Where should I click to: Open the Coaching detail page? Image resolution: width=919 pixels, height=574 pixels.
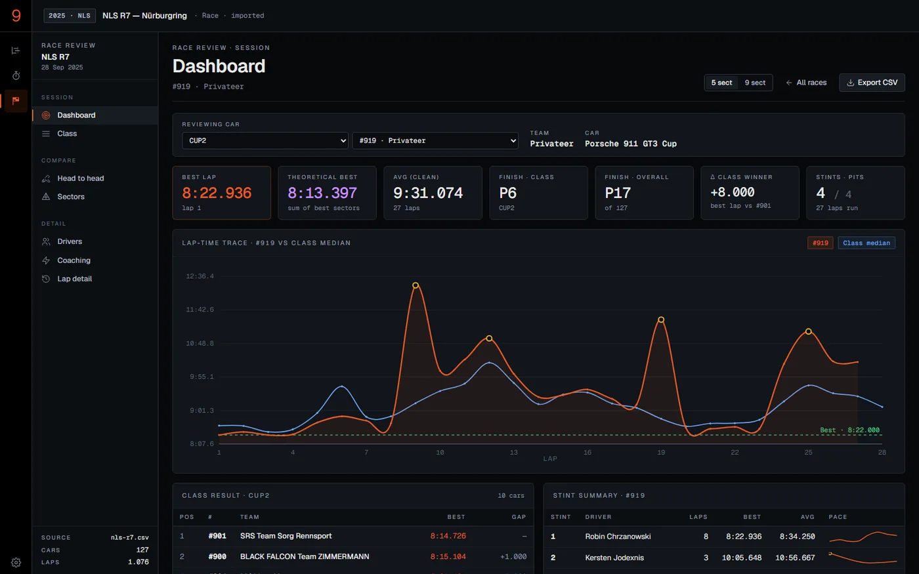pos(95,260)
